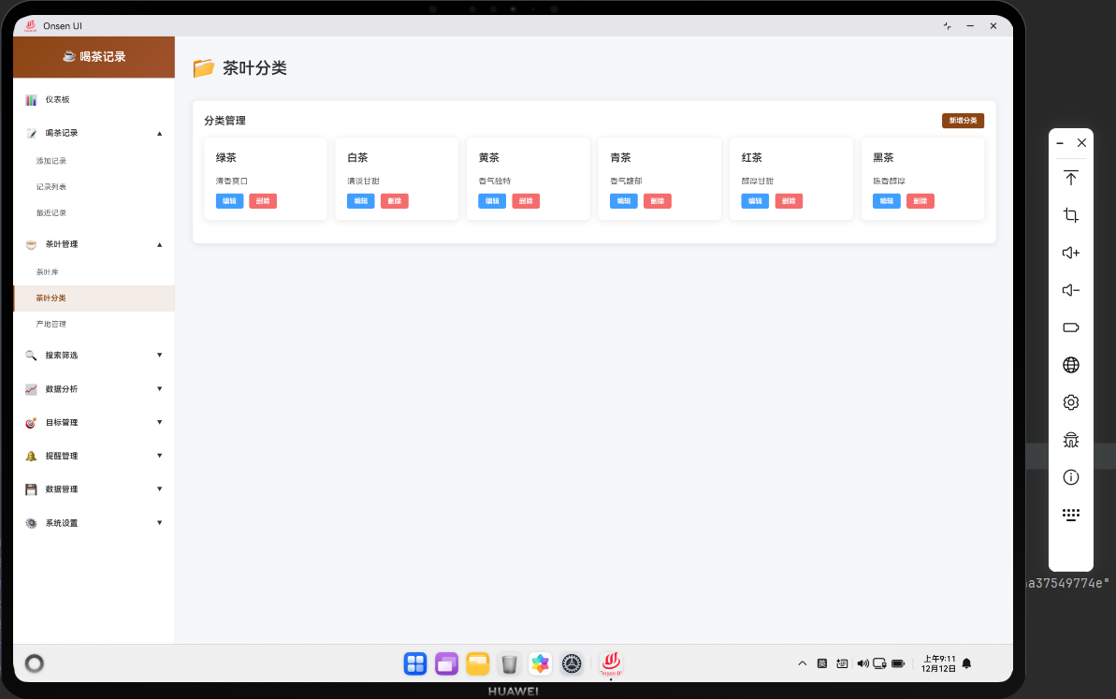Image resolution: width=1116 pixels, height=699 pixels.
Task: Click the teacup icon beside 喝茶记录 title
Action: point(70,56)
